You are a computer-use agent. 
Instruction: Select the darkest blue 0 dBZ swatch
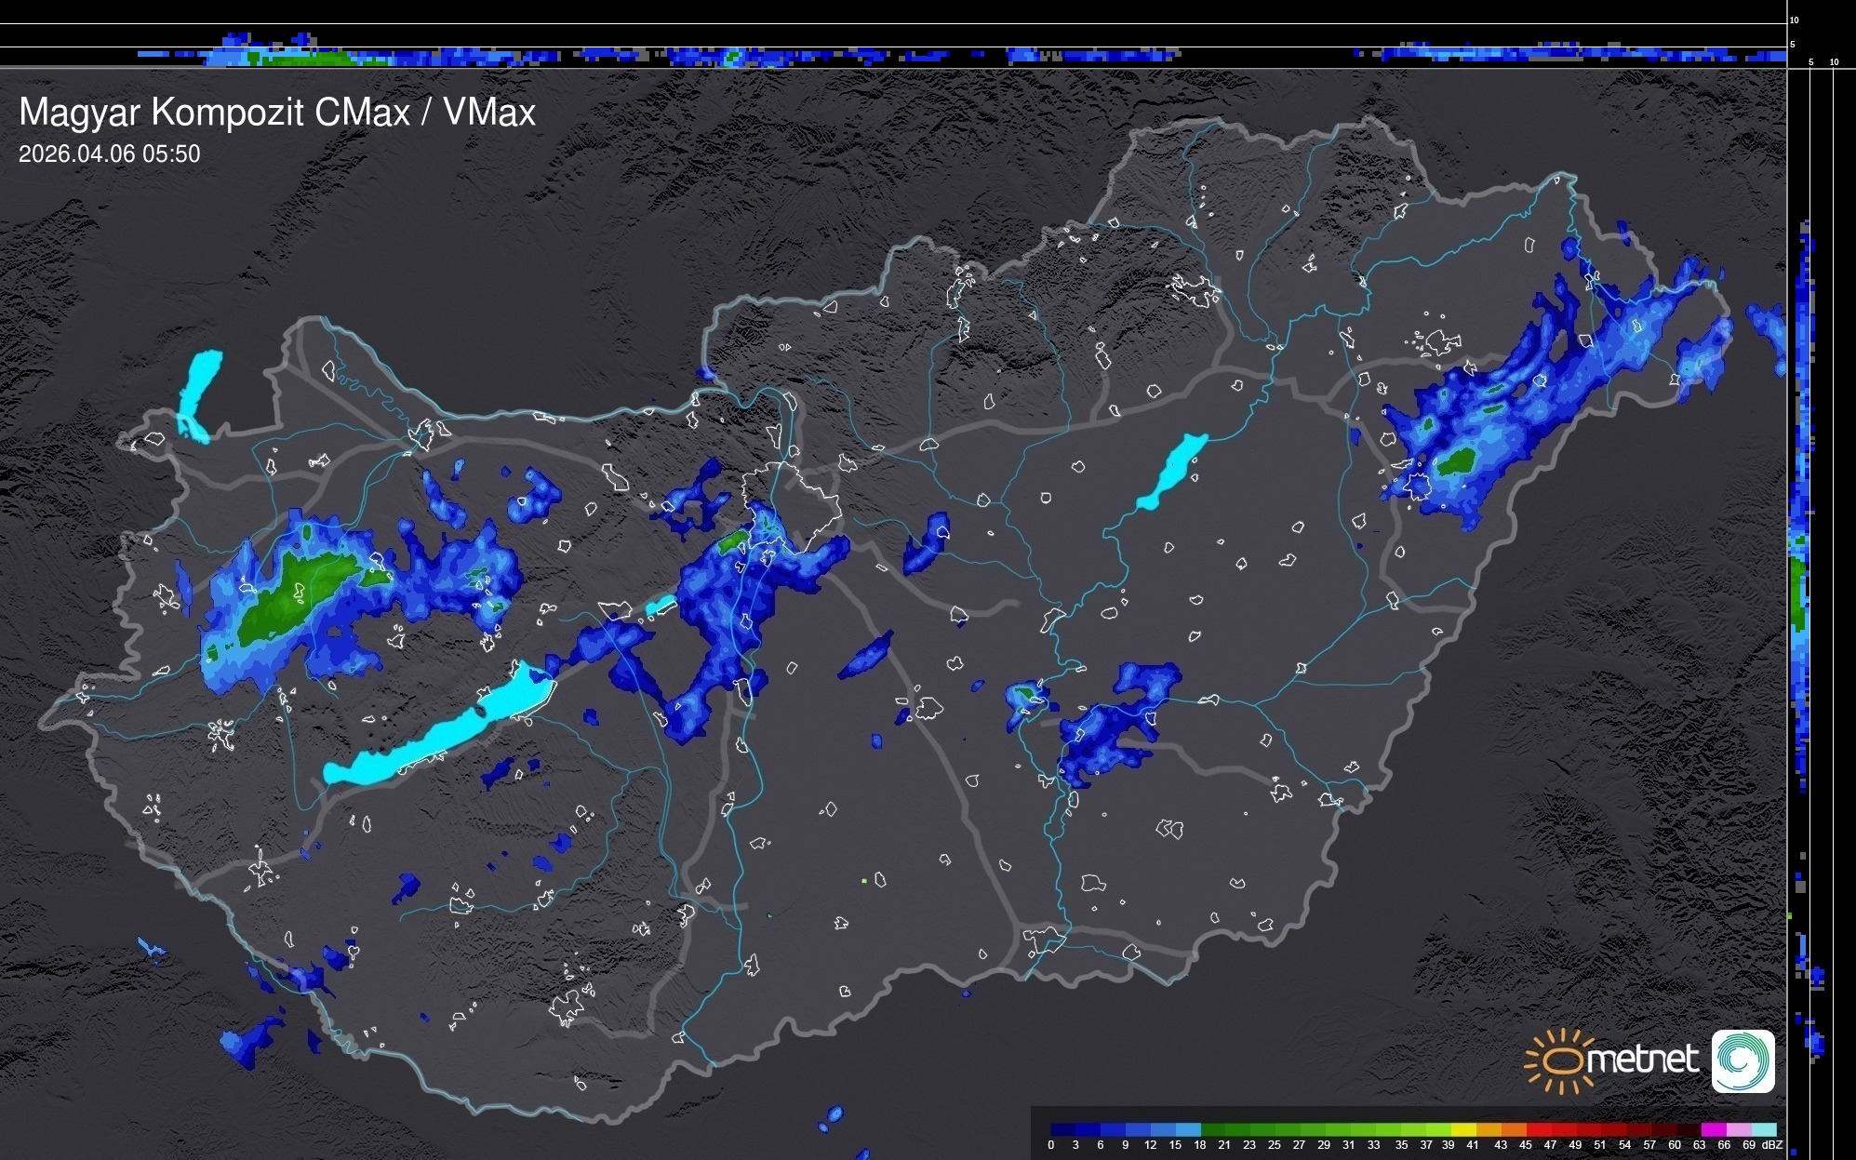(x=1063, y=1129)
